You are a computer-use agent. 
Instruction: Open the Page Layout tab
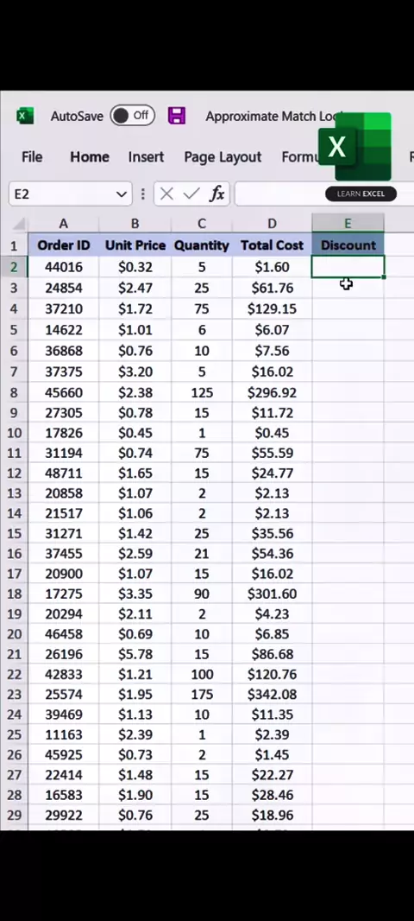click(223, 157)
